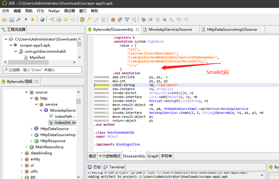This screenshot has width=279, height=179.
Task: Select the index(int, int method node
Action: [62, 122]
